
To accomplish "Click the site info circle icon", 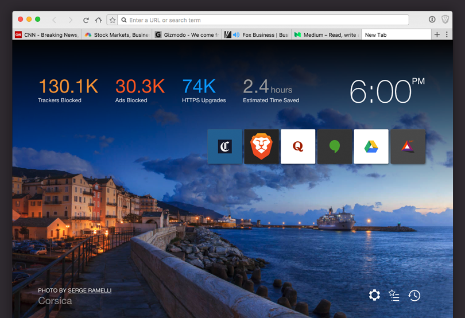I will tap(432, 20).
